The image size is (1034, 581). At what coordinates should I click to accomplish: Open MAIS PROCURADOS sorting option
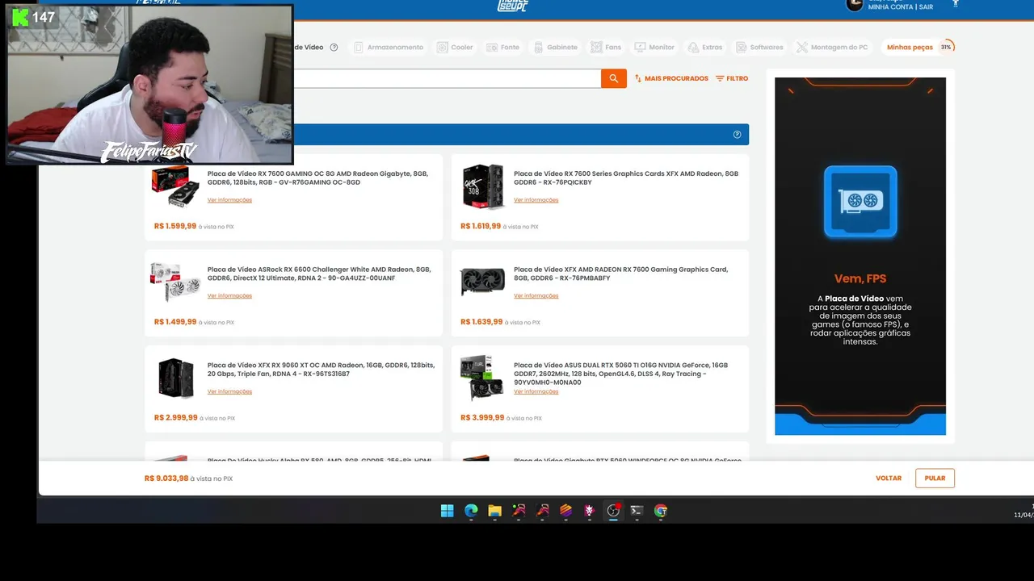(671, 78)
